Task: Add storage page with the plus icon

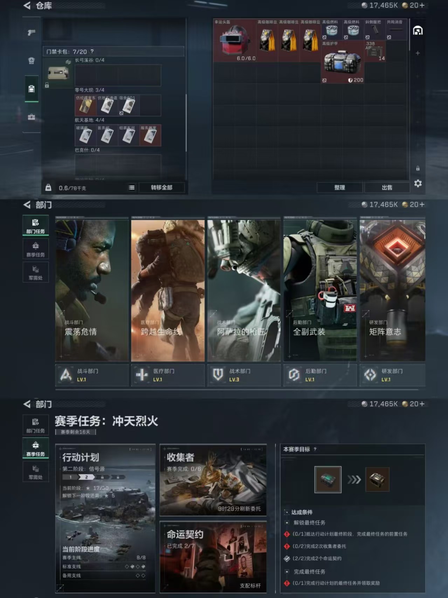Action: tap(418, 53)
